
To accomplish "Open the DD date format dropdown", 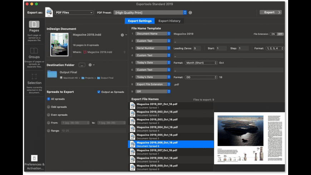I will click(201, 77).
